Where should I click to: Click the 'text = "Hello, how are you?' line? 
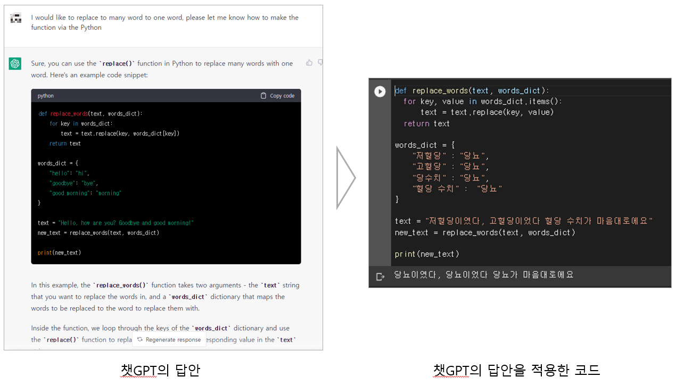click(116, 223)
